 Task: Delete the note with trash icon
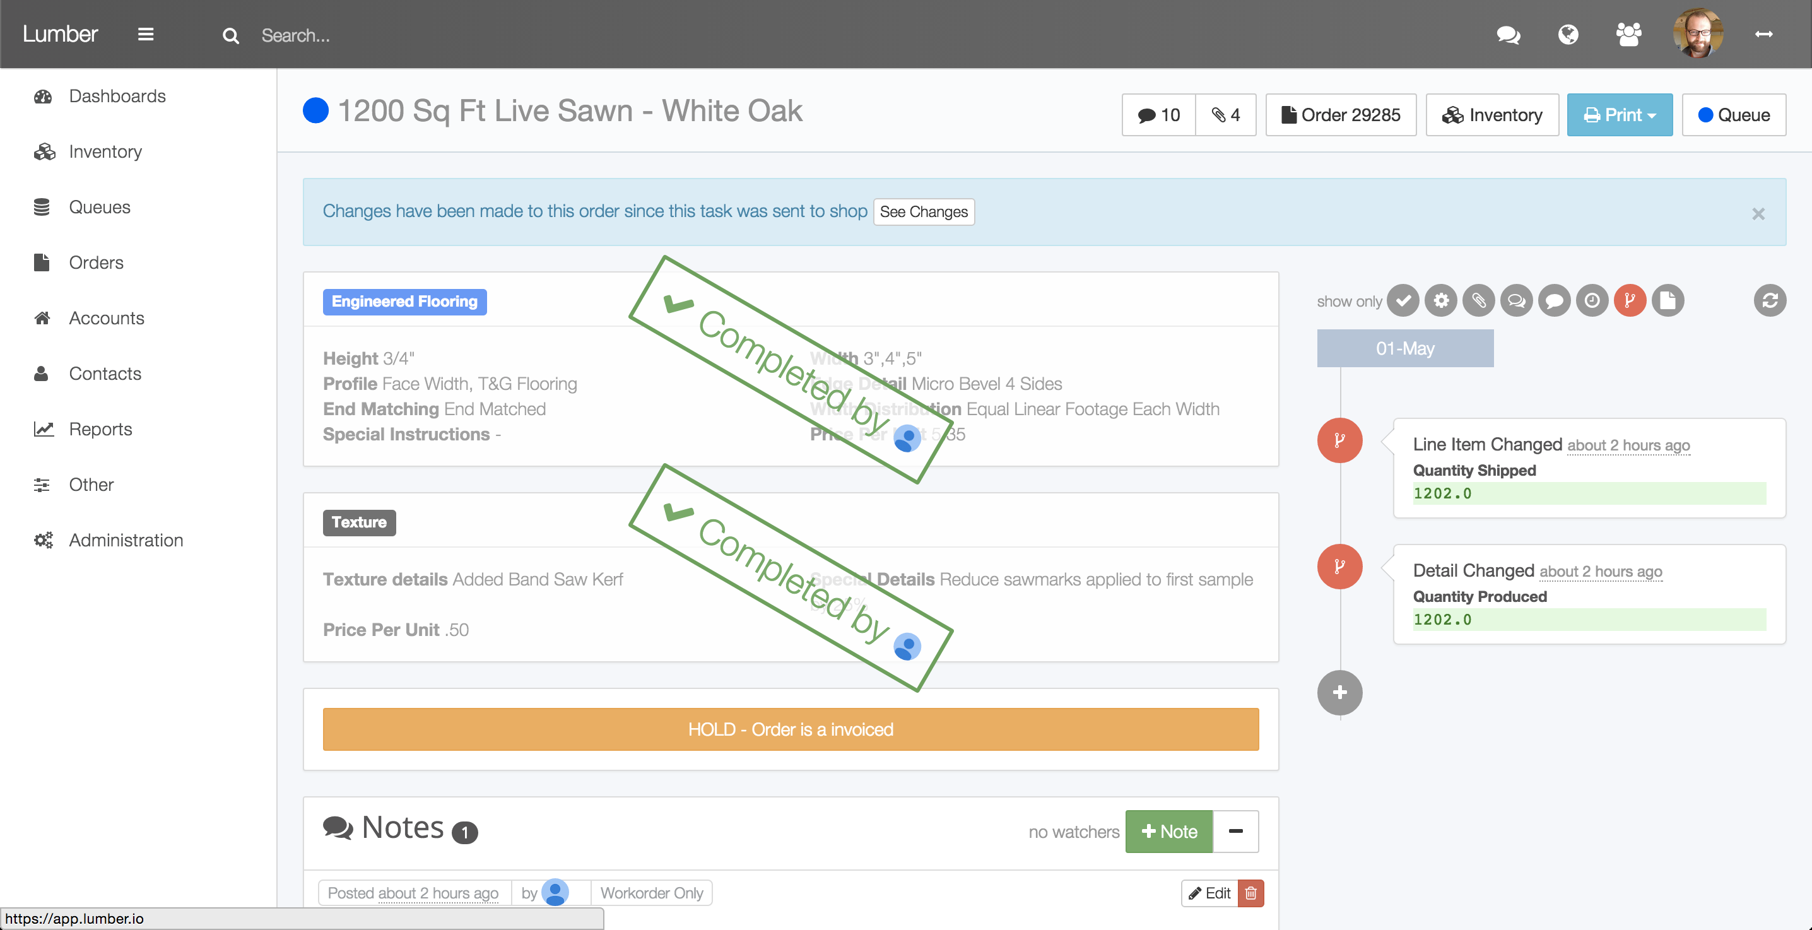[x=1250, y=893]
